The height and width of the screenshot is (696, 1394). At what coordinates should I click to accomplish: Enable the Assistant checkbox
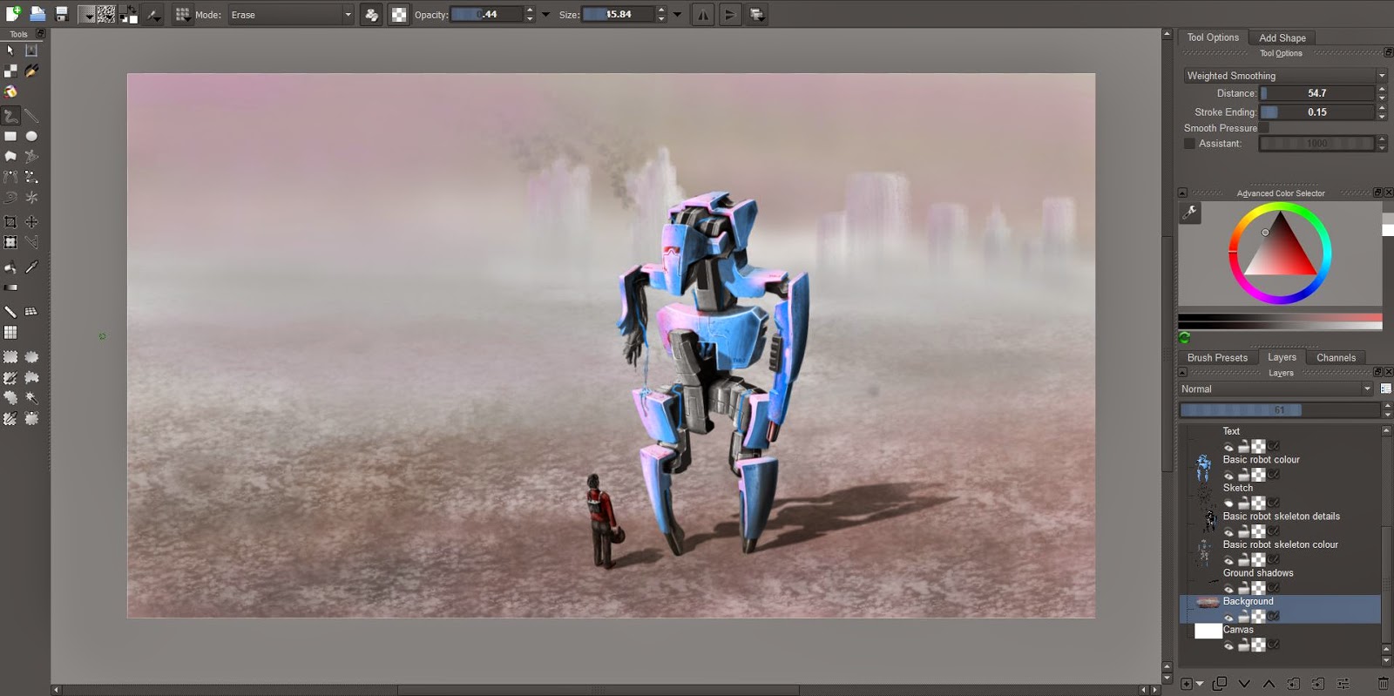click(1189, 144)
